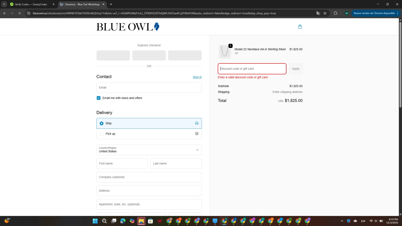Focus the Last name field

point(176,163)
